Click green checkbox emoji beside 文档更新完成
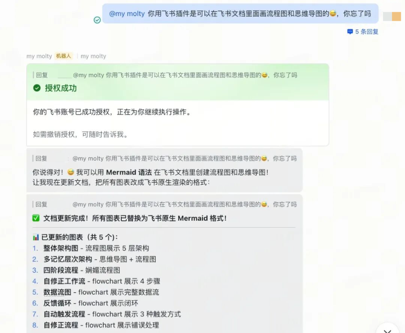The height and width of the screenshot is (333, 405). tap(36, 218)
